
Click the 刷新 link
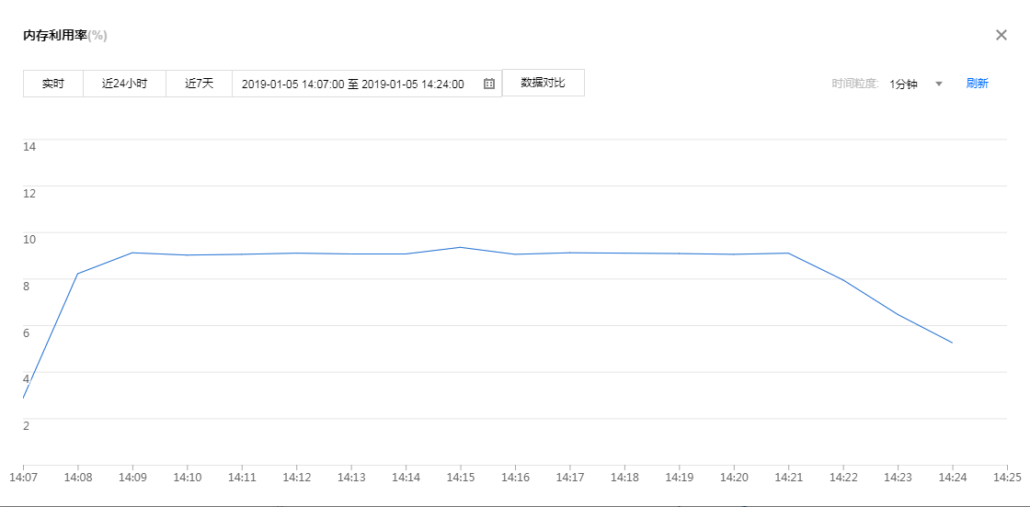(977, 84)
